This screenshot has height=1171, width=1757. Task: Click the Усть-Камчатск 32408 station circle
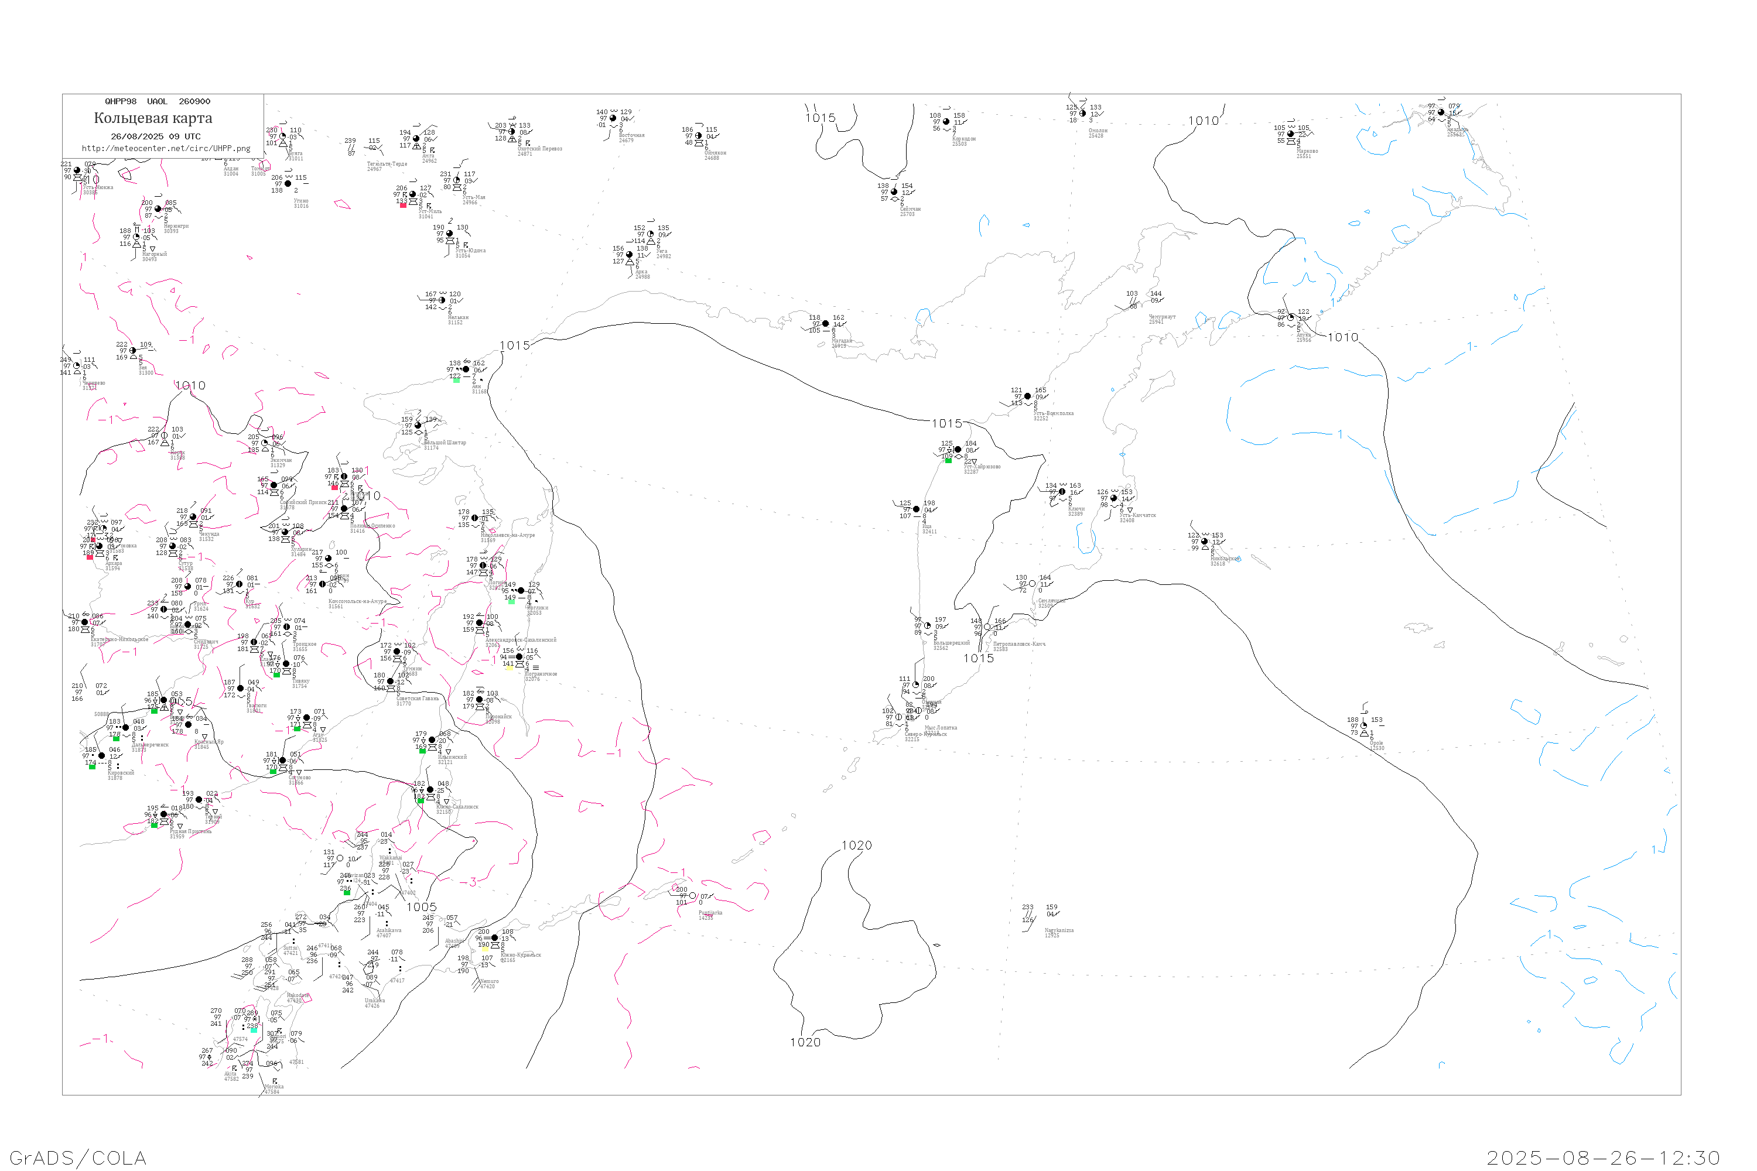(x=1114, y=498)
